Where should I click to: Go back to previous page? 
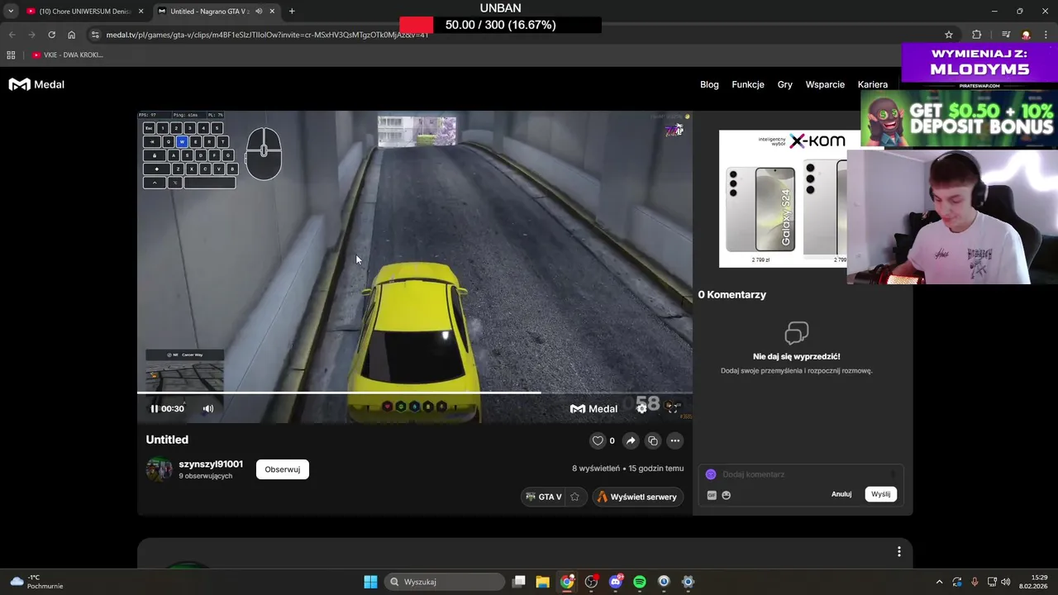pyautogui.click(x=12, y=35)
